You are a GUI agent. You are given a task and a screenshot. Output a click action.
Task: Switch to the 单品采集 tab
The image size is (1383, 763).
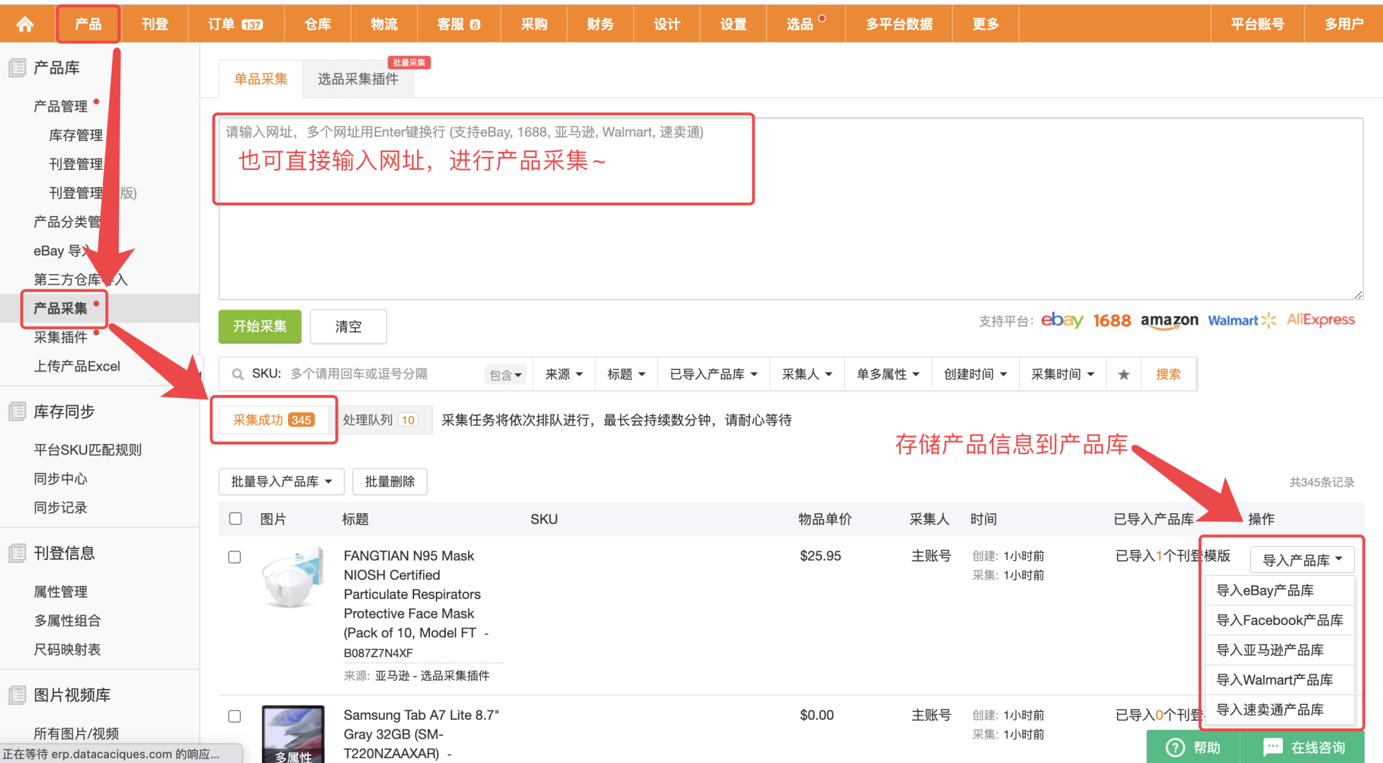(261, 79)
